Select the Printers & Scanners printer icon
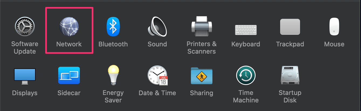The width and height of the screenshot is (361, 111). coord(202,26)
